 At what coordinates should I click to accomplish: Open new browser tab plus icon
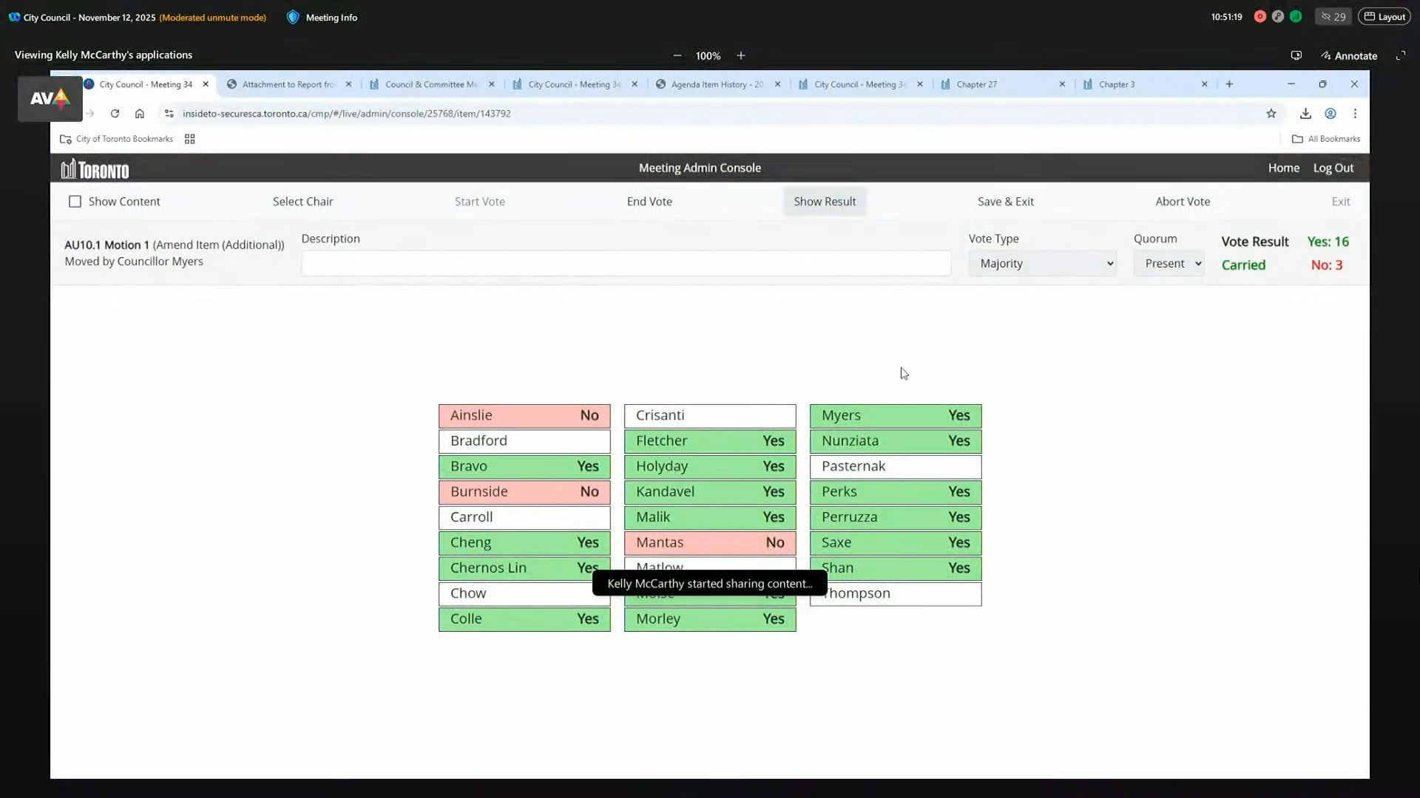1229,84
